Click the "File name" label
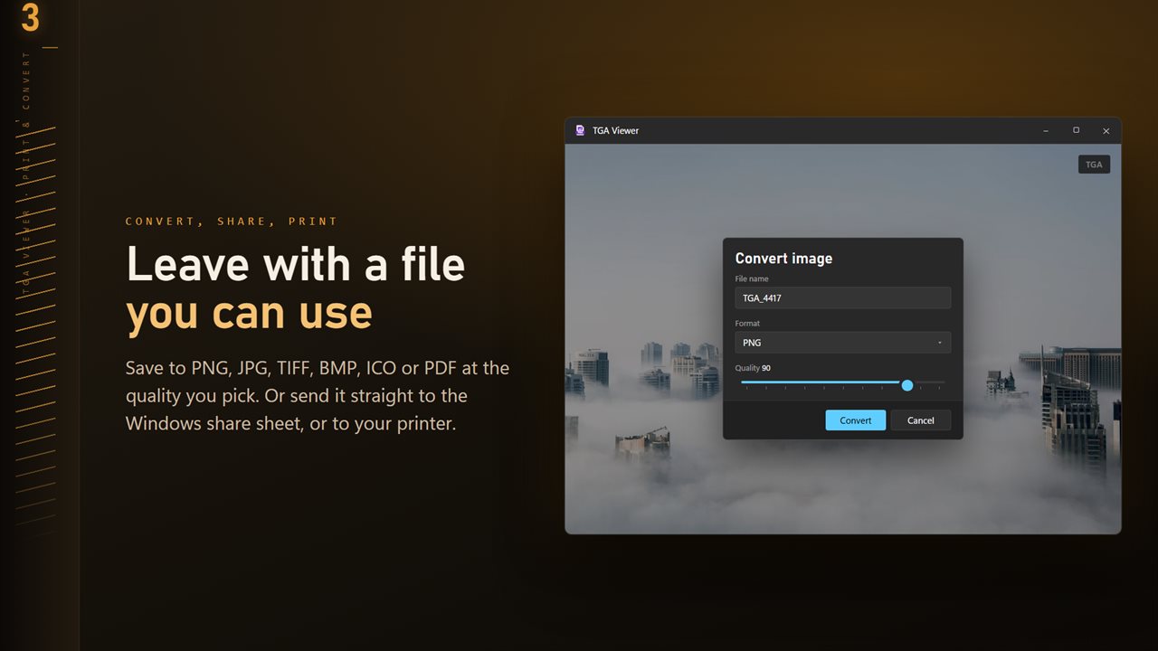The image size is (1158, 651). point(752,278)
